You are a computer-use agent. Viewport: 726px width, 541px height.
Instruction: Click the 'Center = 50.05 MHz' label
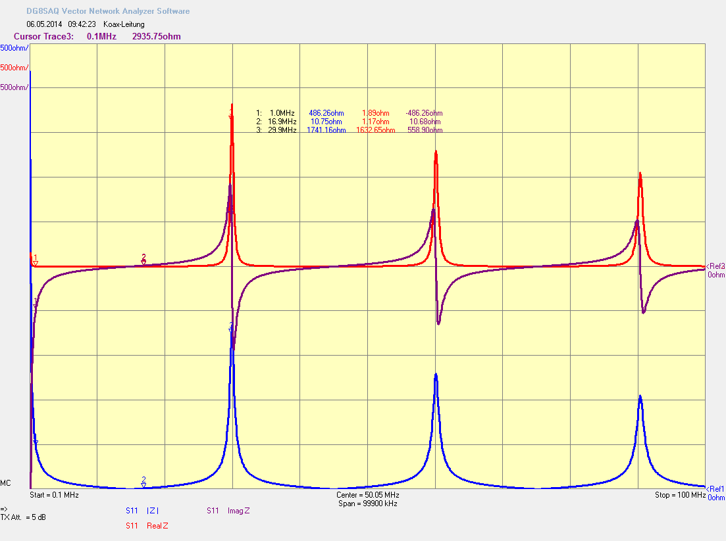(368, 495)
